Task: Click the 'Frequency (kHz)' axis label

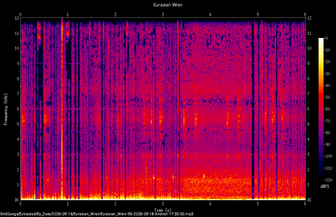Action: click(6, 109)
